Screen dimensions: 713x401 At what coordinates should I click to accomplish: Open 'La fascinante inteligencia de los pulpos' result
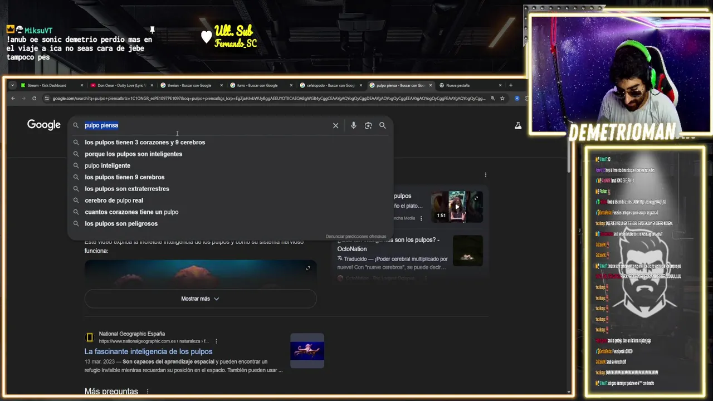[148, 351]
